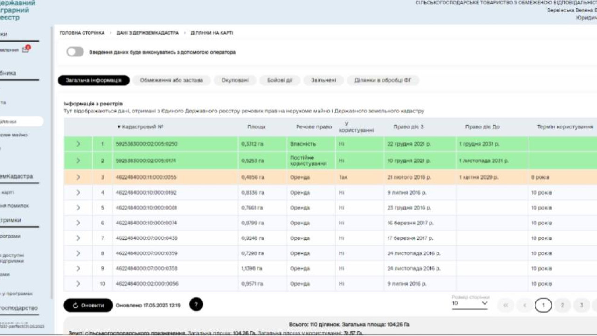Image resolution: width=597 pixels, height=336 pixels.
Task: Select the Загальна інформація tab
Action: point(94,80)
